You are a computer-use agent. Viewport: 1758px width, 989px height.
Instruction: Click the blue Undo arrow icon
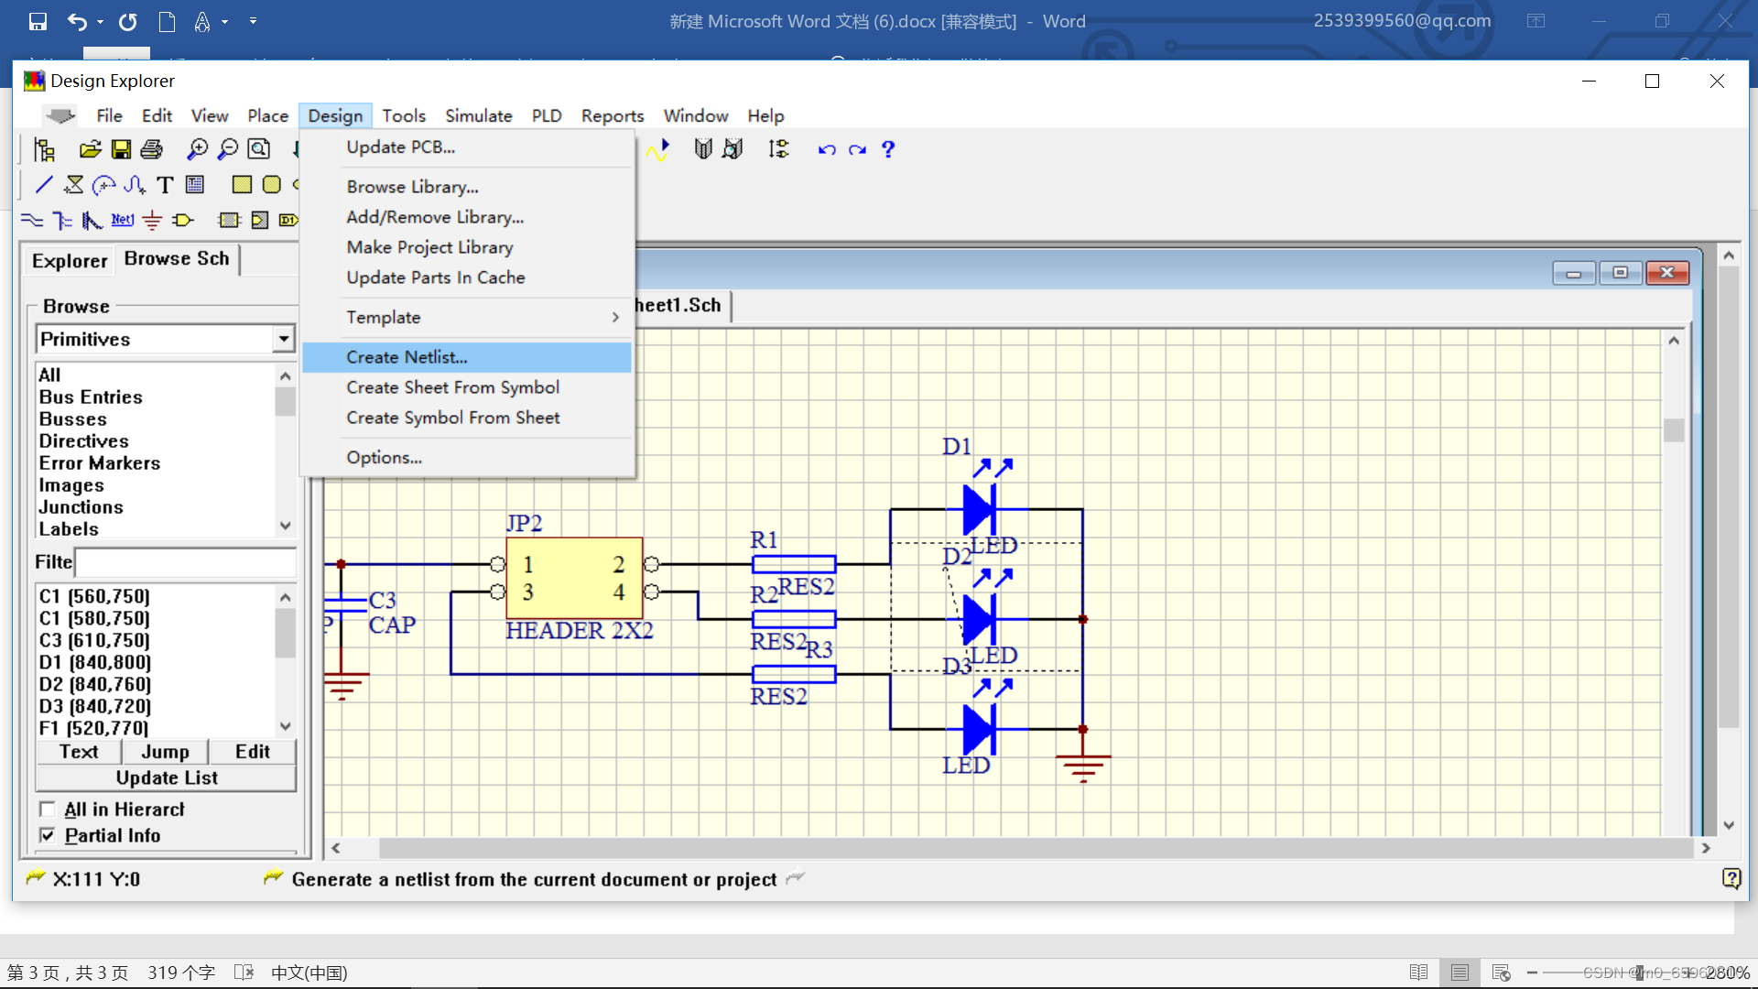point(826,149)
